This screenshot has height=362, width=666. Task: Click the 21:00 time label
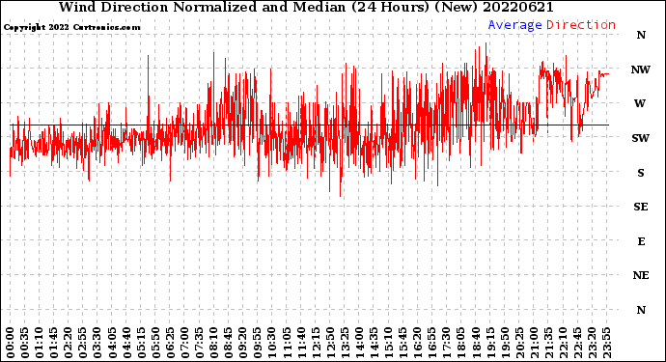point(534,344)
